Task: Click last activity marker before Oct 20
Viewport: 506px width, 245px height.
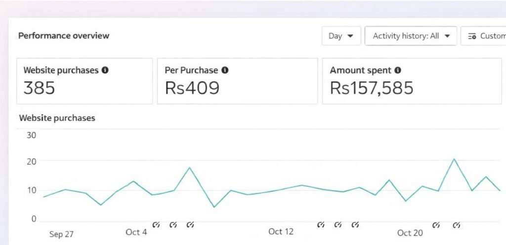Action: [x=355, y=225]
